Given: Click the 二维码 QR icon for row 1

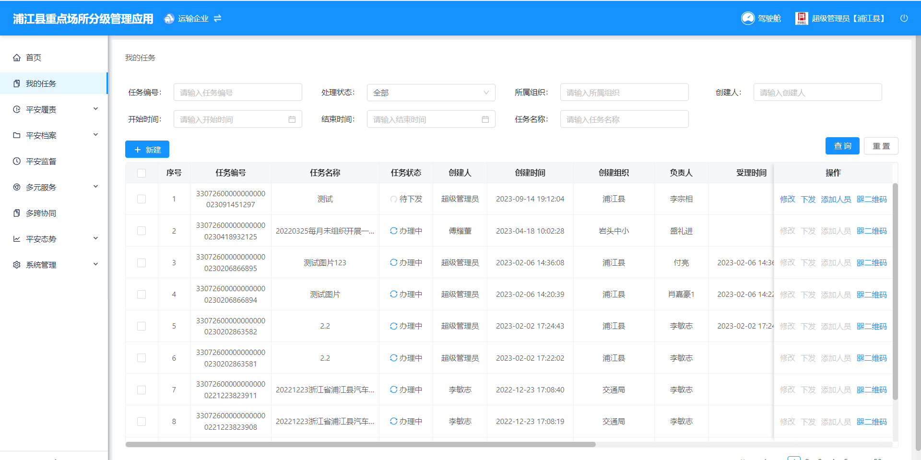Looking at the screenshot, I should [x=860, y=199].
